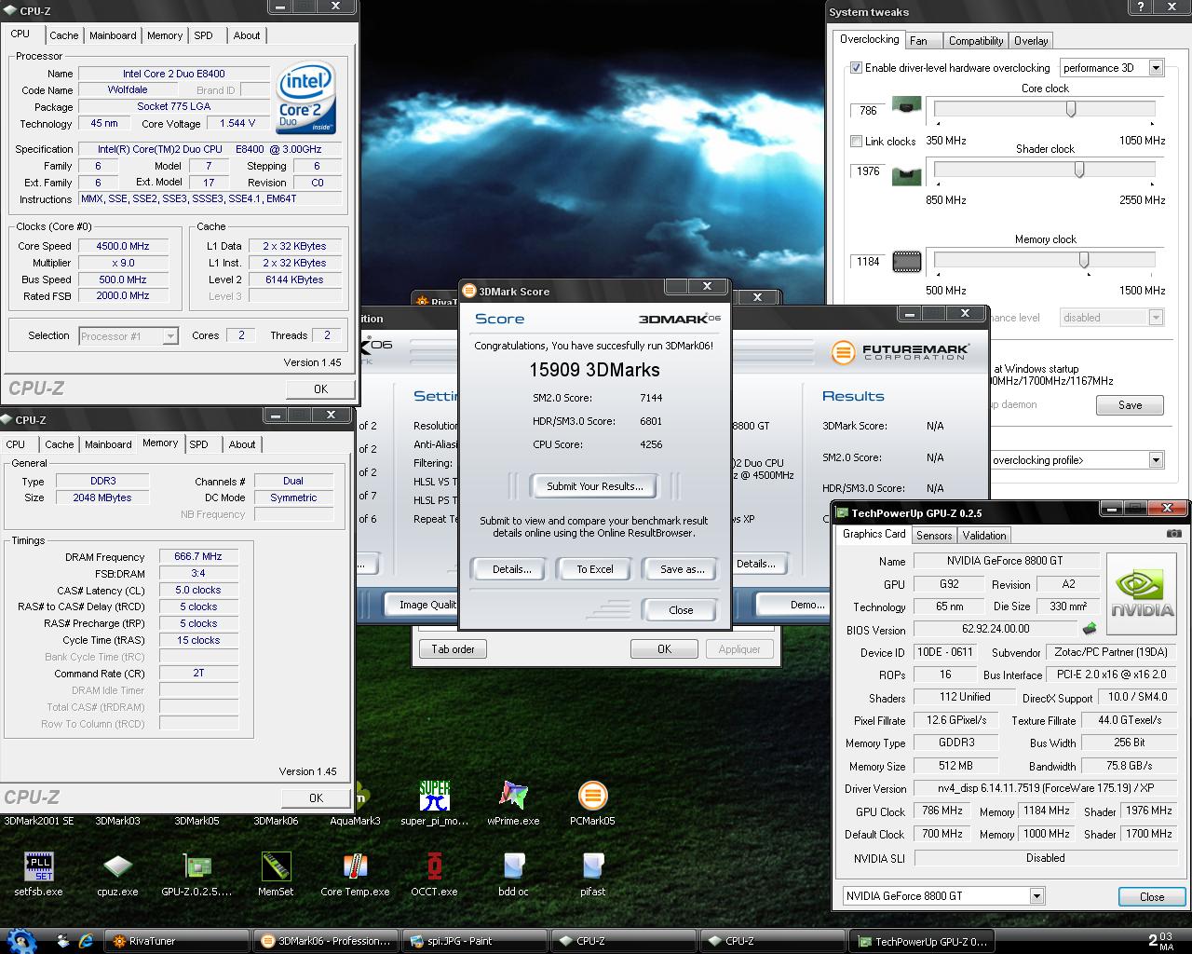The image size is (1192, 954).
Task: Click Intel Core 2 Duo logo in CPU-Z
Action: [306, 98]
